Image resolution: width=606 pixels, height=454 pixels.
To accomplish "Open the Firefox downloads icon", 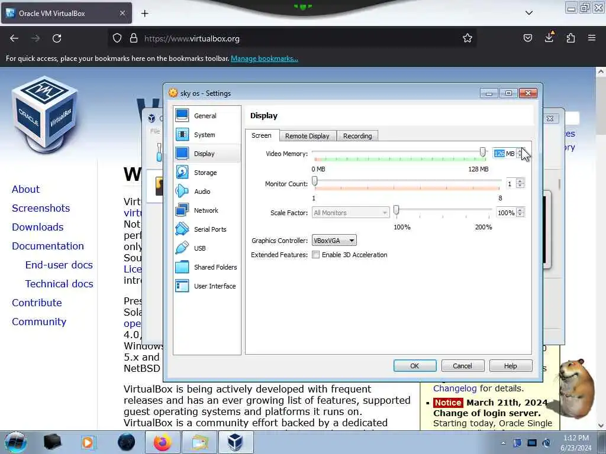I will [x=549, y=37].
